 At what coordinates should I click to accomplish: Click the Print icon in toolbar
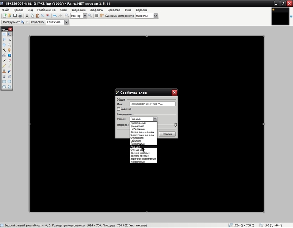click(20, 16)
